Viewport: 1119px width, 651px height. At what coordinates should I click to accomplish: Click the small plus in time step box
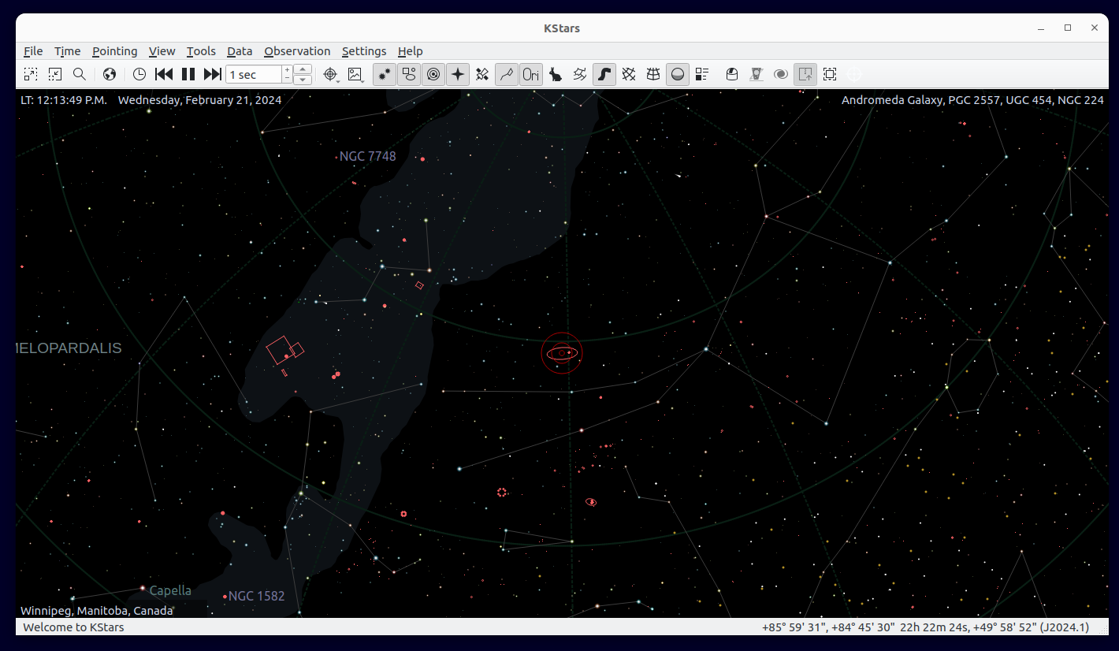tap(287, 70)
